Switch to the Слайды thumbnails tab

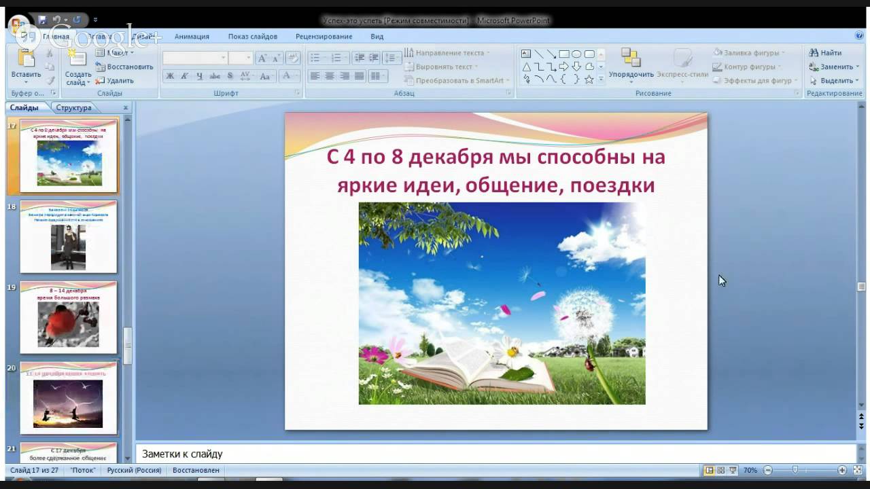24,107
